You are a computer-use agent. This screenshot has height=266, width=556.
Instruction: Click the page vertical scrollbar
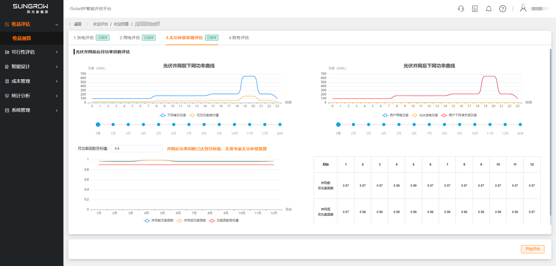point(550,132)
